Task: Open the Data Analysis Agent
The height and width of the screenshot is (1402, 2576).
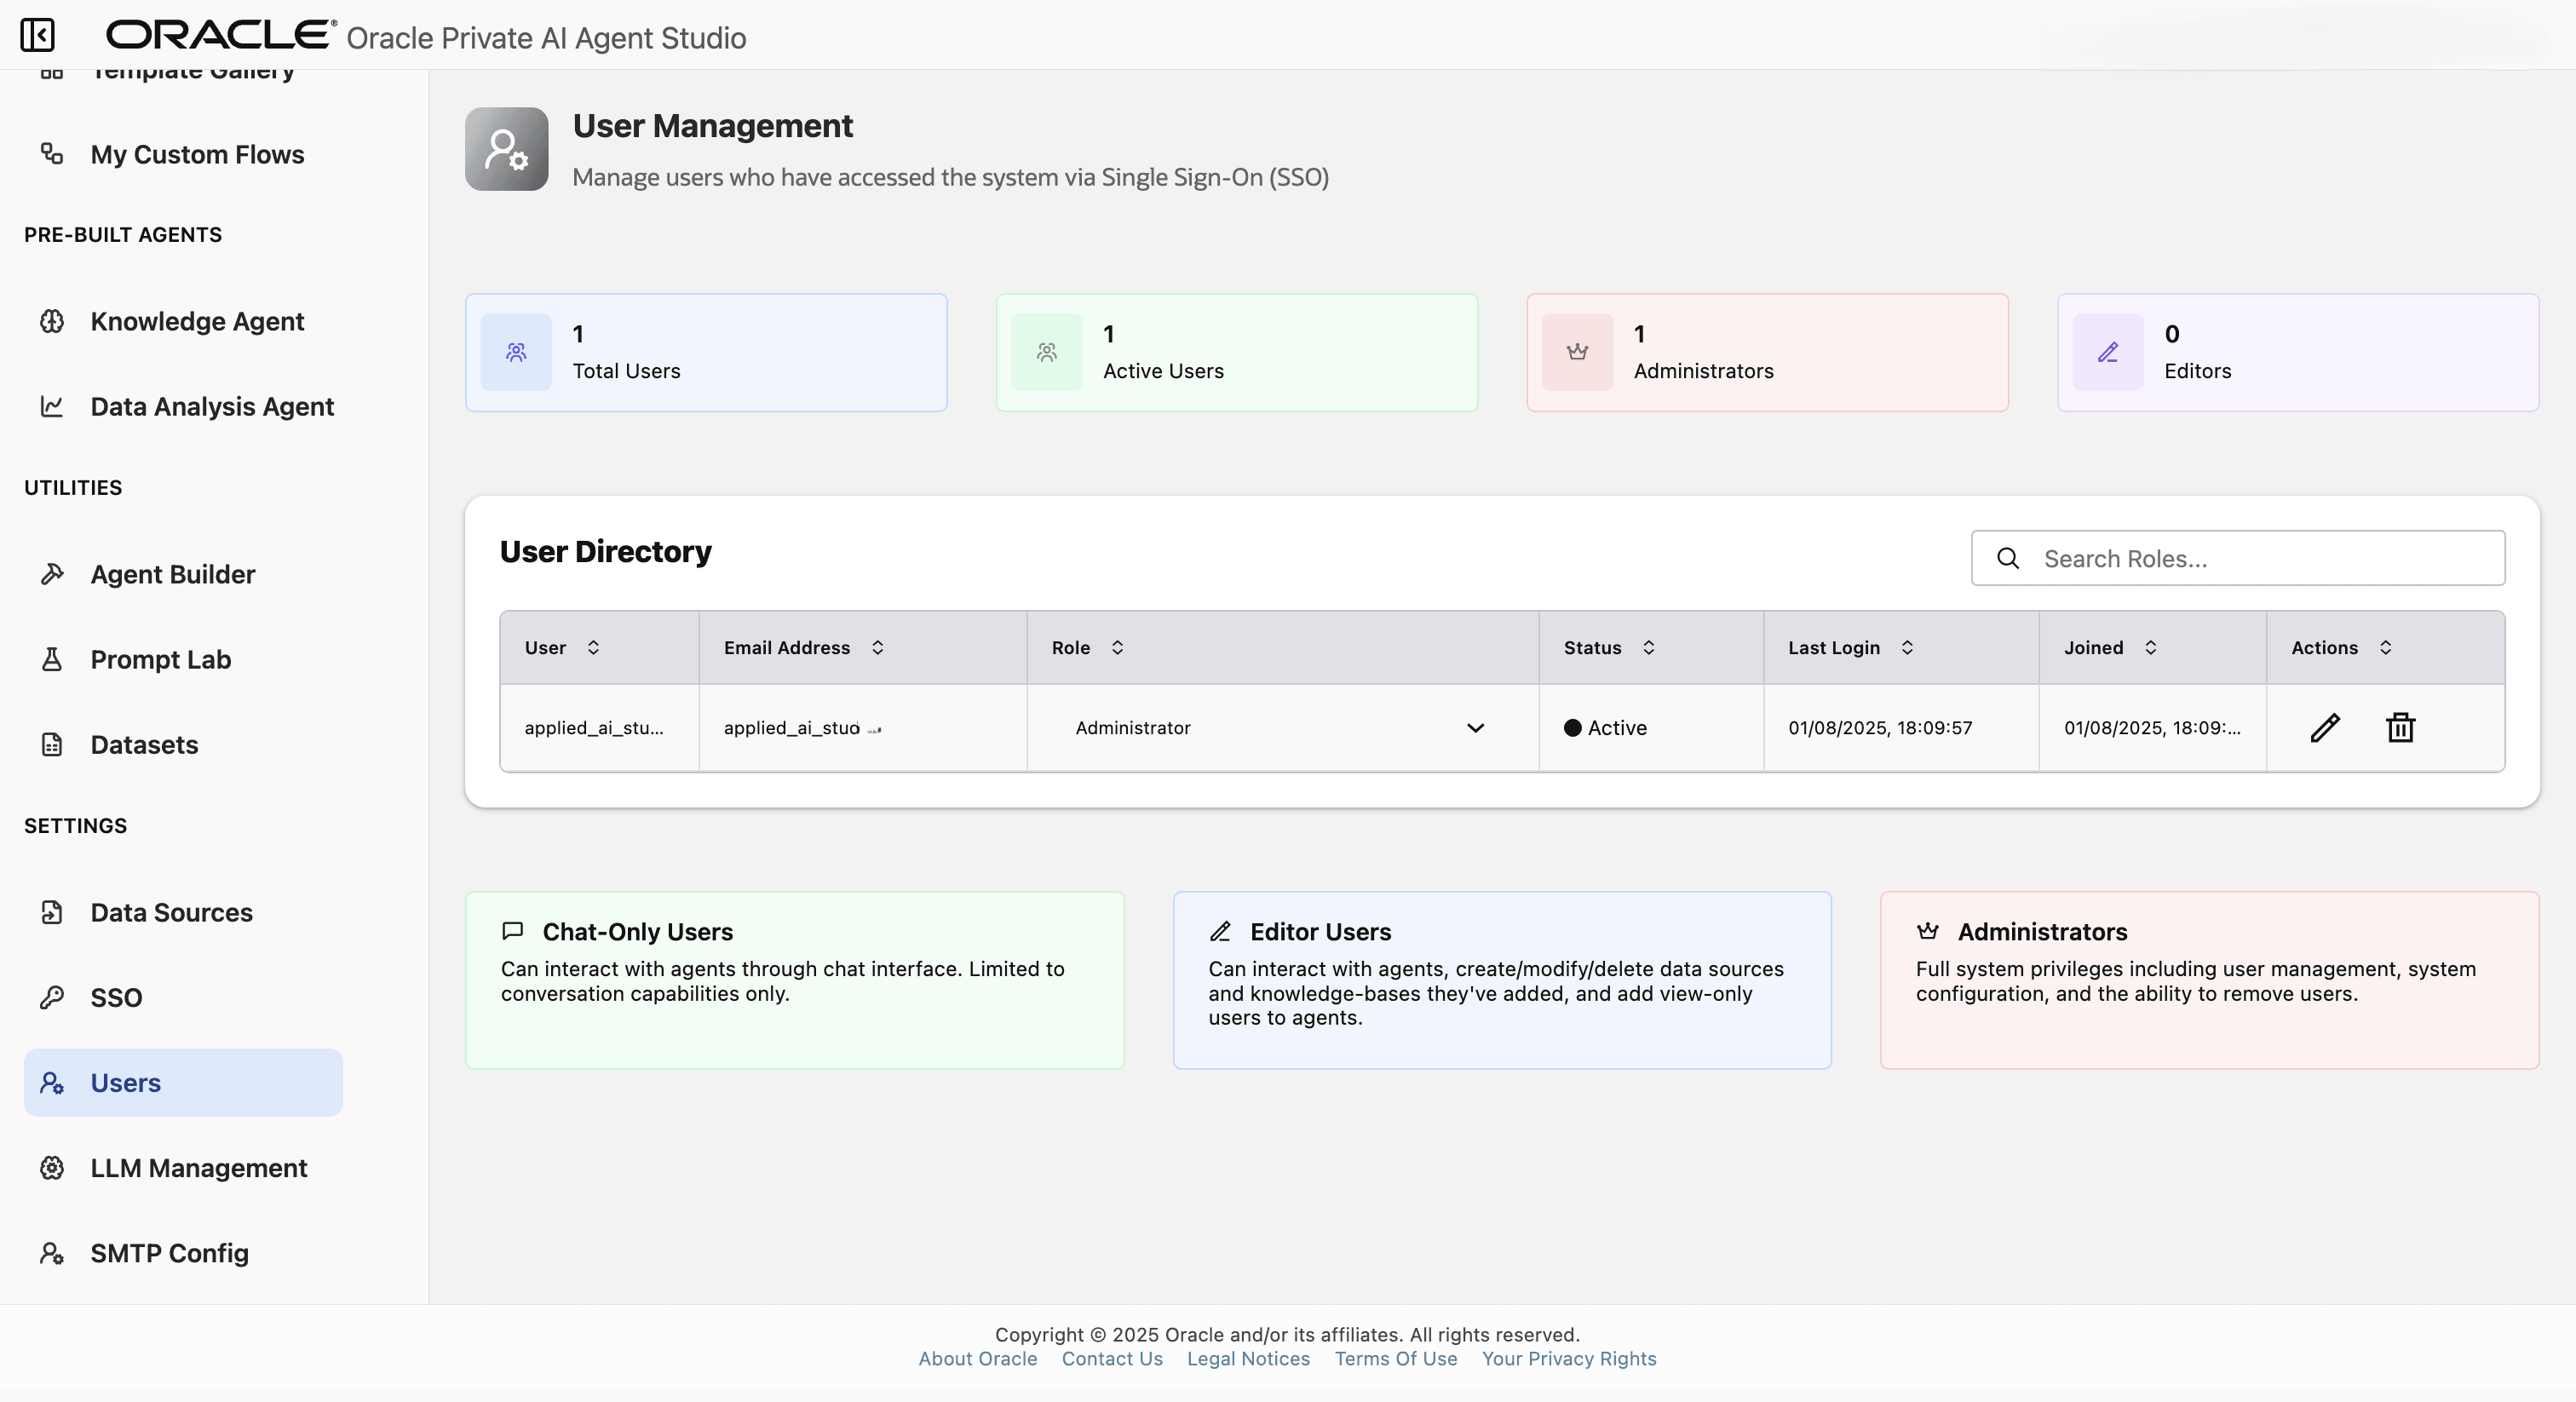Action: click(211, 406)
